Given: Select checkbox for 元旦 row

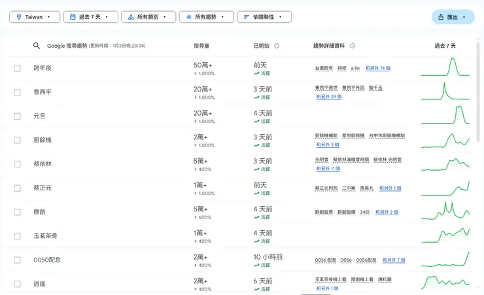Looking at the screenshot, I should pyautogui.click(x=17, y=116).
